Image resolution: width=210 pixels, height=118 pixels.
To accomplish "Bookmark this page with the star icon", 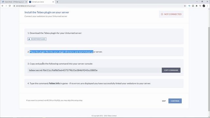I will point(185,6).
